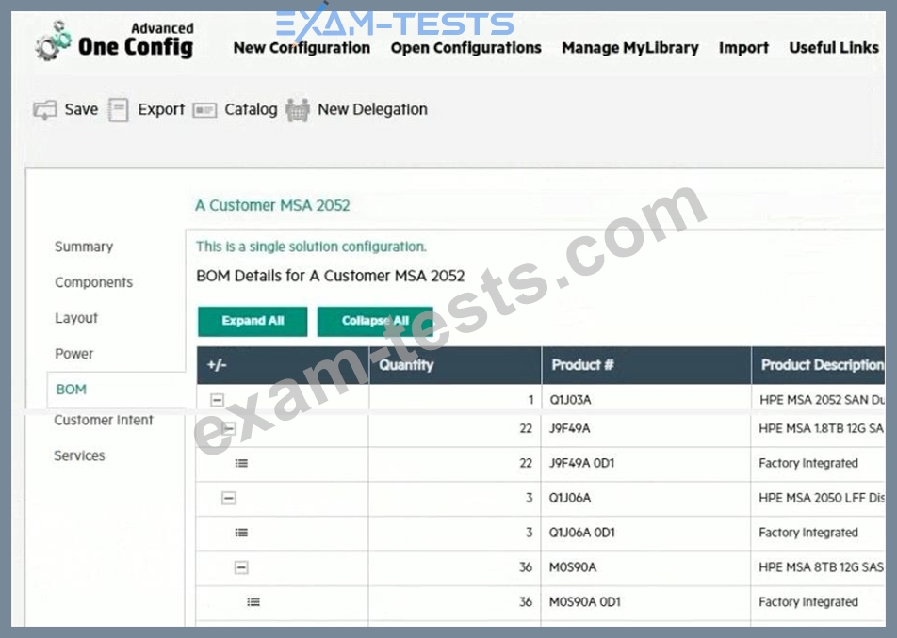
Task: Click quantity 36 in M0S90A 0D1 row
Action: [526, 602]
